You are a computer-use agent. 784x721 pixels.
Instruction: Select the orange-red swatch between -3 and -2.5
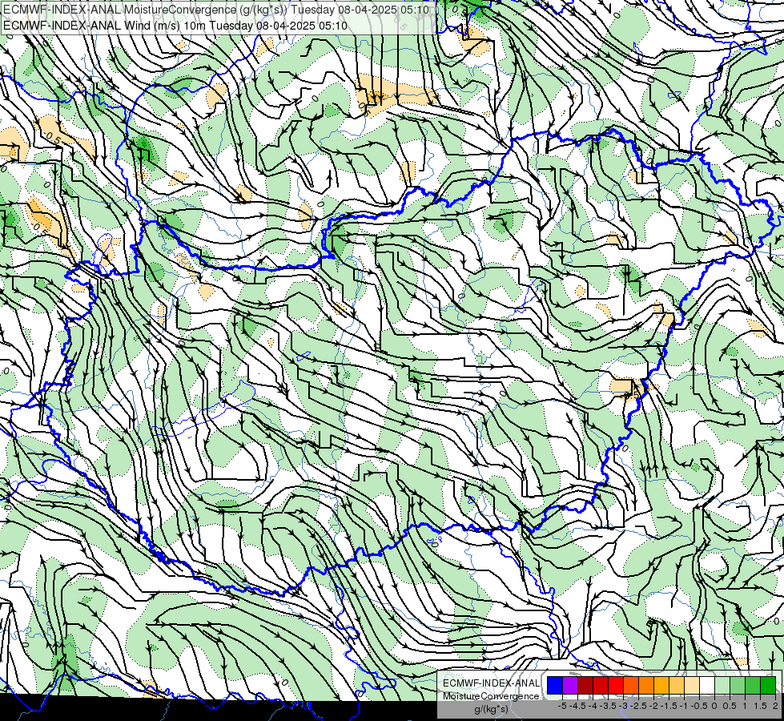point(631,685)
